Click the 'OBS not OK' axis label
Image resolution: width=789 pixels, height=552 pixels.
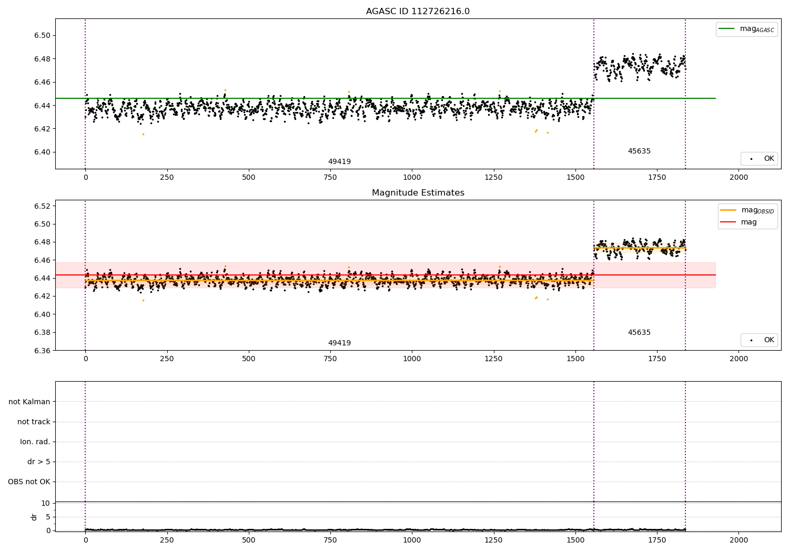click(29, 482)
